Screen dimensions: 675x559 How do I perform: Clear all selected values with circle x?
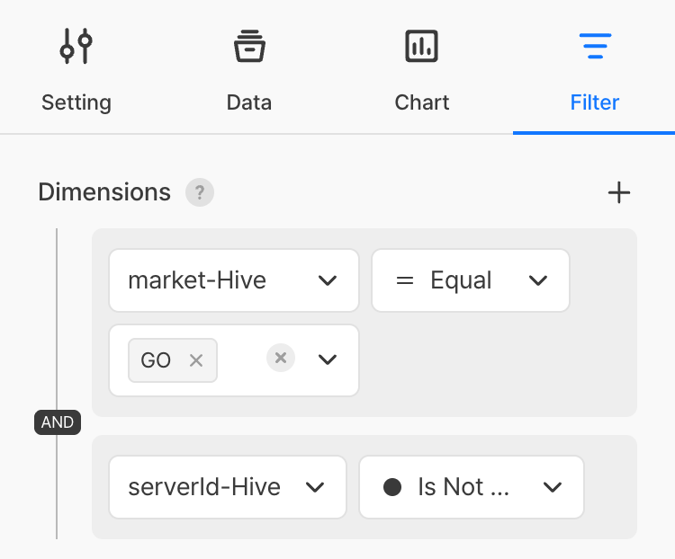[281, 359]
